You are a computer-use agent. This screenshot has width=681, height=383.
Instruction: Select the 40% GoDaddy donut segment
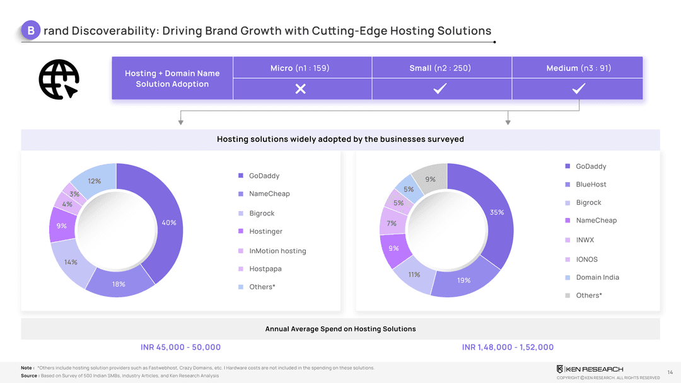166,214
